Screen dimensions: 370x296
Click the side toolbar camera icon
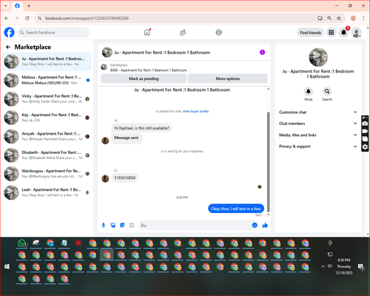pyautogui.click(x=365, y=124)
